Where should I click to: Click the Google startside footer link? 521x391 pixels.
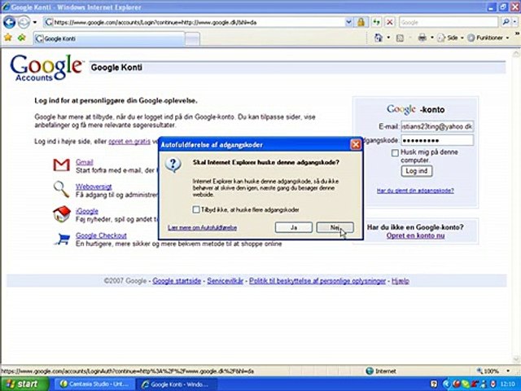pos(177,281)
